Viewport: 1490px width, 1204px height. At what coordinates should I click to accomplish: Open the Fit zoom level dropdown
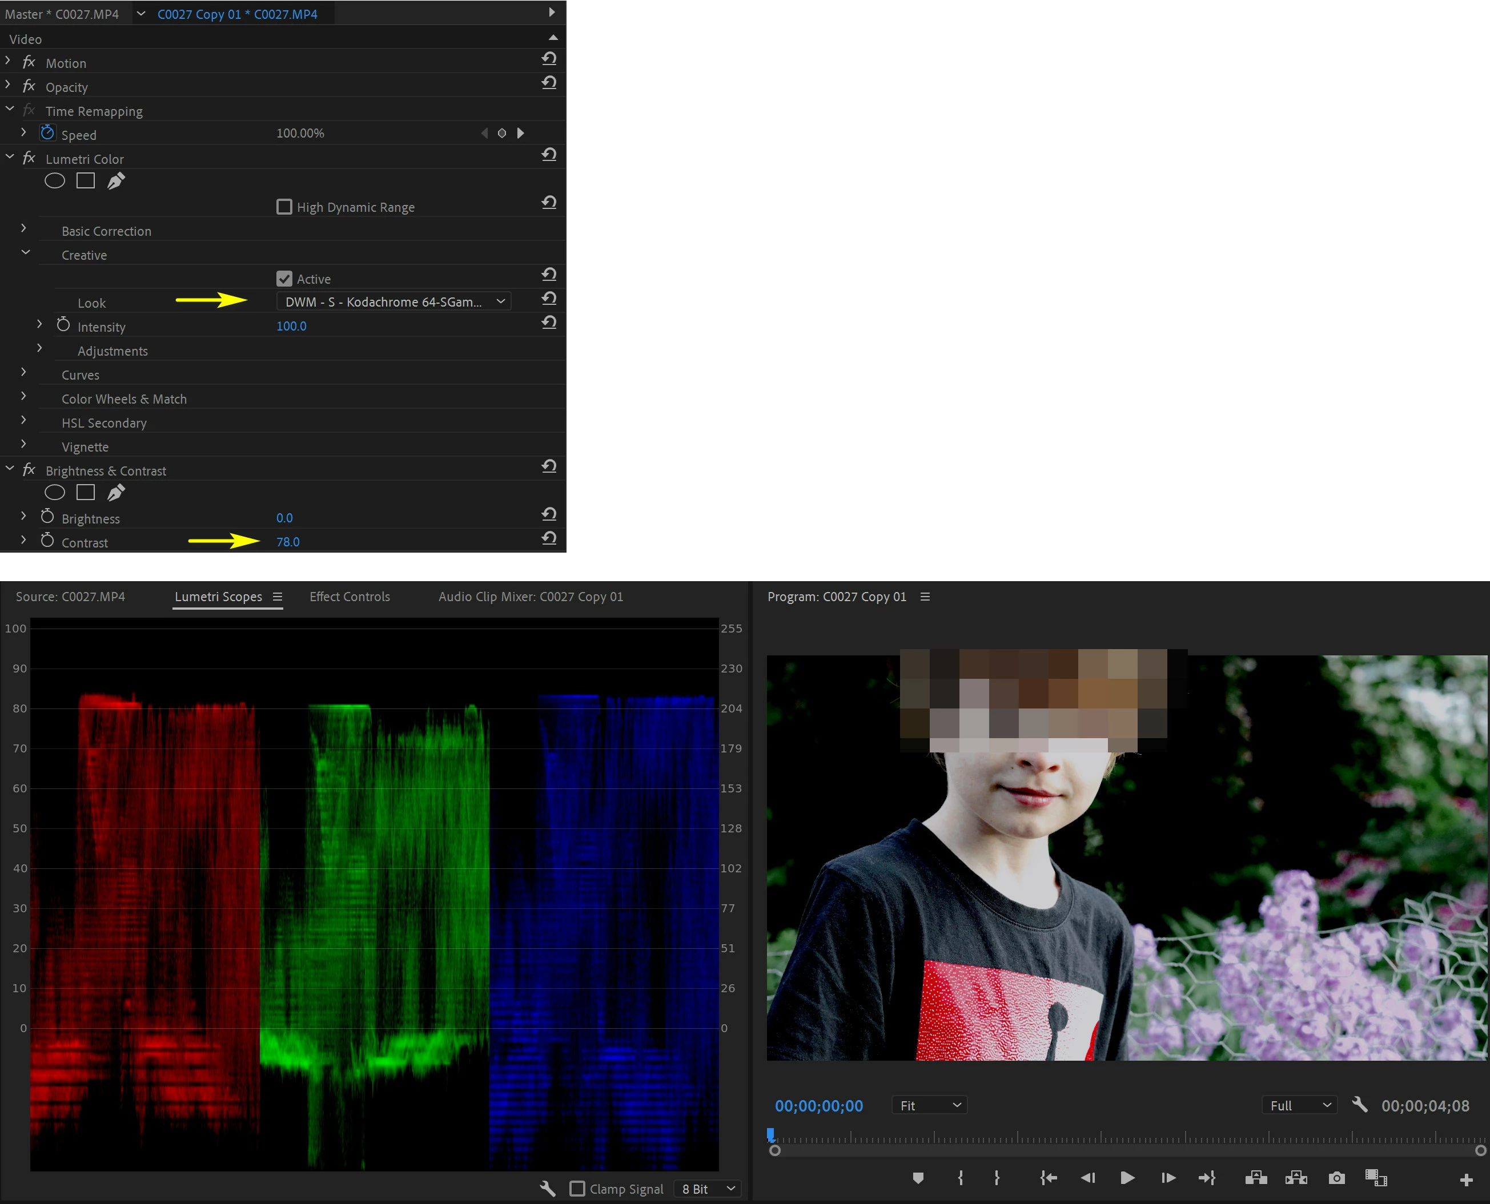click(x=929, y=1105)
